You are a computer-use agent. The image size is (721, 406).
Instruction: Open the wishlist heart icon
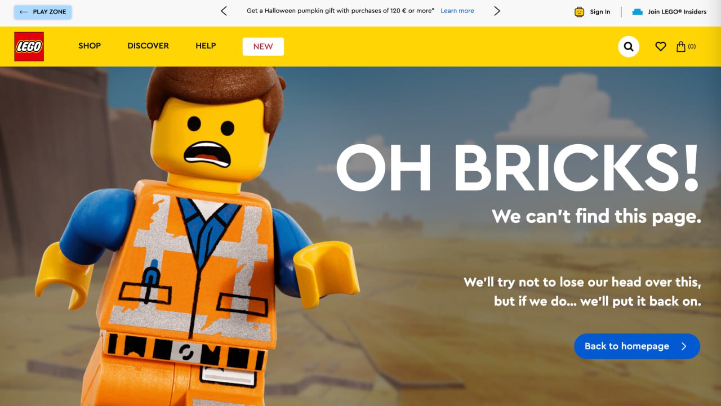tap(661, 47)
